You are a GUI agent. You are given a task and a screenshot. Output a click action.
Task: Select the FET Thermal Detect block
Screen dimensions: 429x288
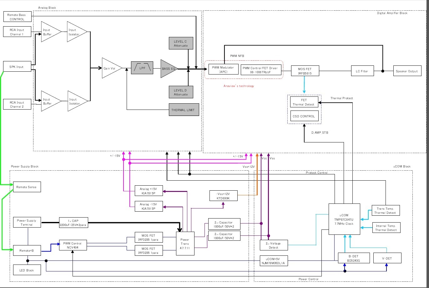[x=304, y=102]
